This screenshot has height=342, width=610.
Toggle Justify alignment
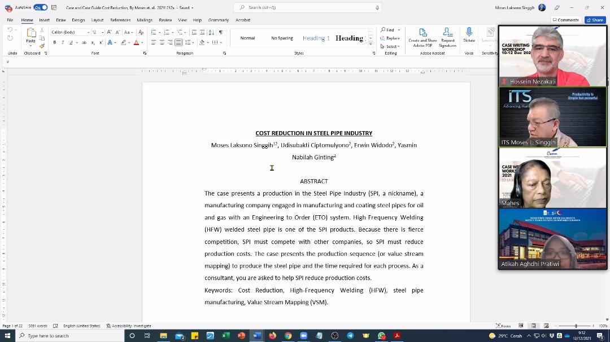178,43
